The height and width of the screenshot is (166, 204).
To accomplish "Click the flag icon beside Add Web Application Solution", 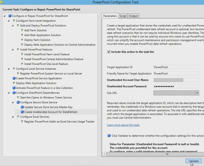I will coord(22,35).
